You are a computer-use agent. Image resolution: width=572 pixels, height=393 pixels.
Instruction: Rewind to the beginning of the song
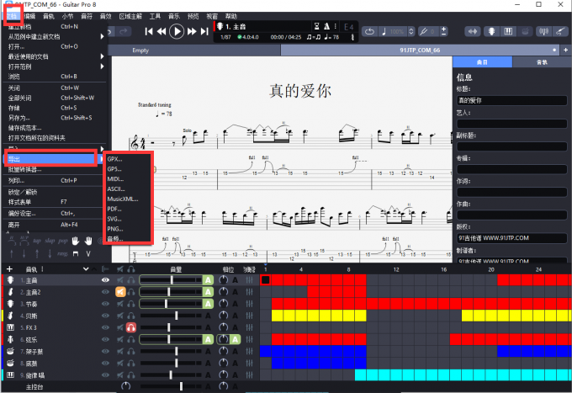click(x=150, y=31)
